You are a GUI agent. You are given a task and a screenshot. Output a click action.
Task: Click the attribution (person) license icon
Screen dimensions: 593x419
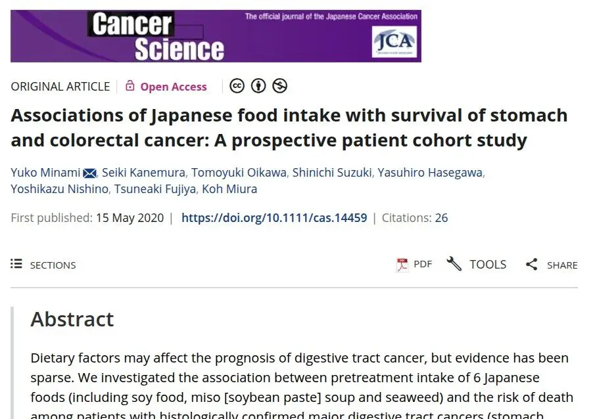click(x=258, y=86)
